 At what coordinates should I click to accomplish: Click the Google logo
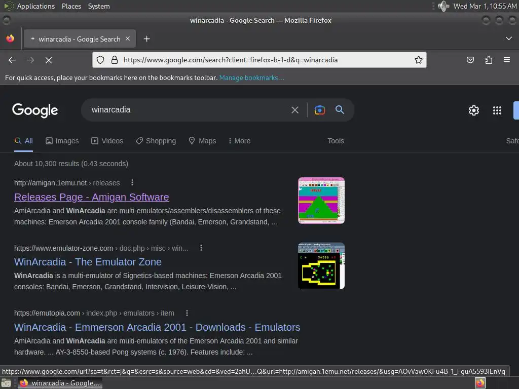pyautogui.click(x=35, y=110)
